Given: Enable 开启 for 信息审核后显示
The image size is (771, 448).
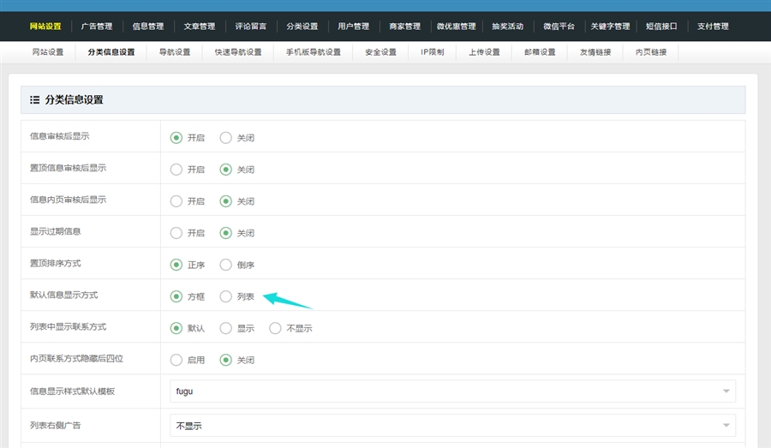Looking at the screenshot, I should 176,137.
